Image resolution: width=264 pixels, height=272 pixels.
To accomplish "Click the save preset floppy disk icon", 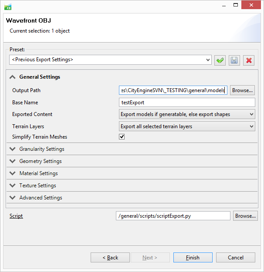I will click(234, 60).
